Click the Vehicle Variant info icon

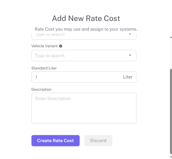(61, 46)
